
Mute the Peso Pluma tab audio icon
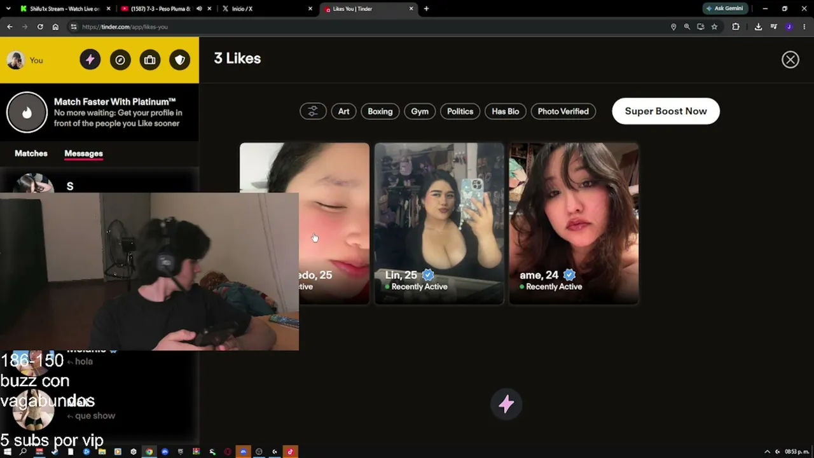pyautogui.click(x=199, y=9)
